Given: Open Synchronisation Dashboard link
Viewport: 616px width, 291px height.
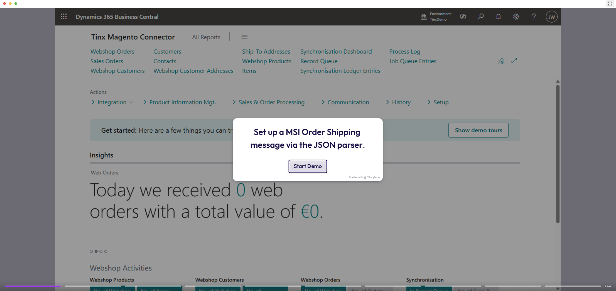Looking at the screenshot, I should pos(336,51).
